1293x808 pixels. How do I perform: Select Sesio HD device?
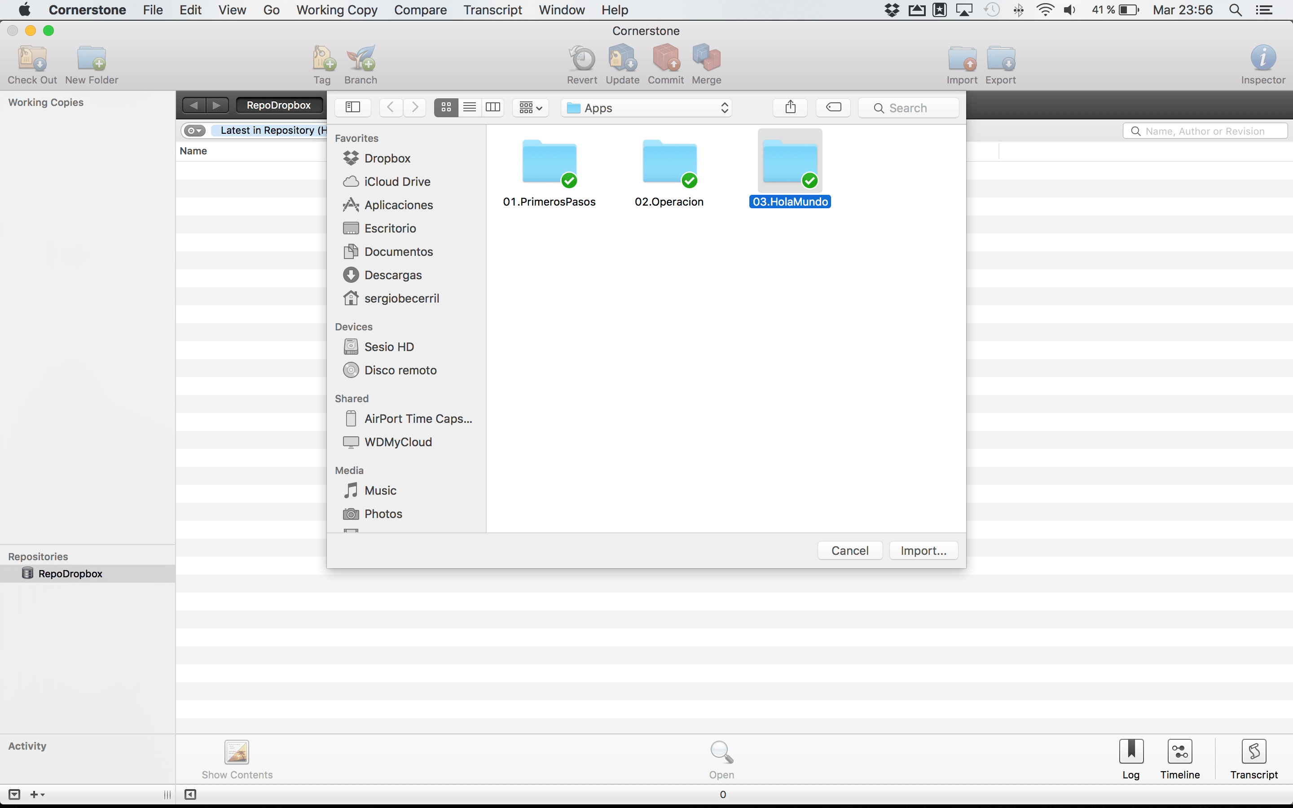(x=389, y=347)
